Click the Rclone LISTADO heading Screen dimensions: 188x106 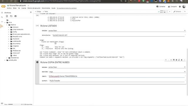48,26
